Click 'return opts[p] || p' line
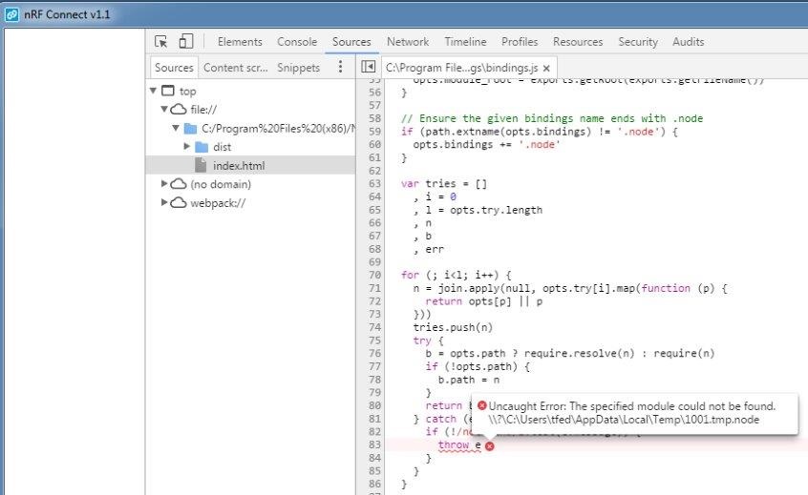This screenshot has width=808, height=495. [484, 301]
